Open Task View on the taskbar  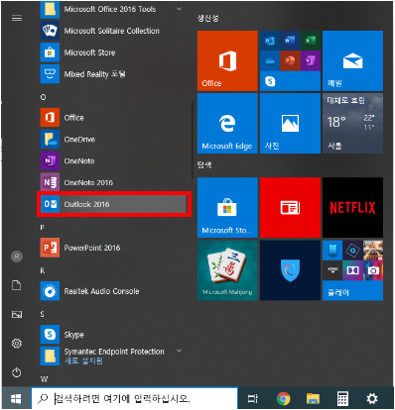[x=253, y=399]
